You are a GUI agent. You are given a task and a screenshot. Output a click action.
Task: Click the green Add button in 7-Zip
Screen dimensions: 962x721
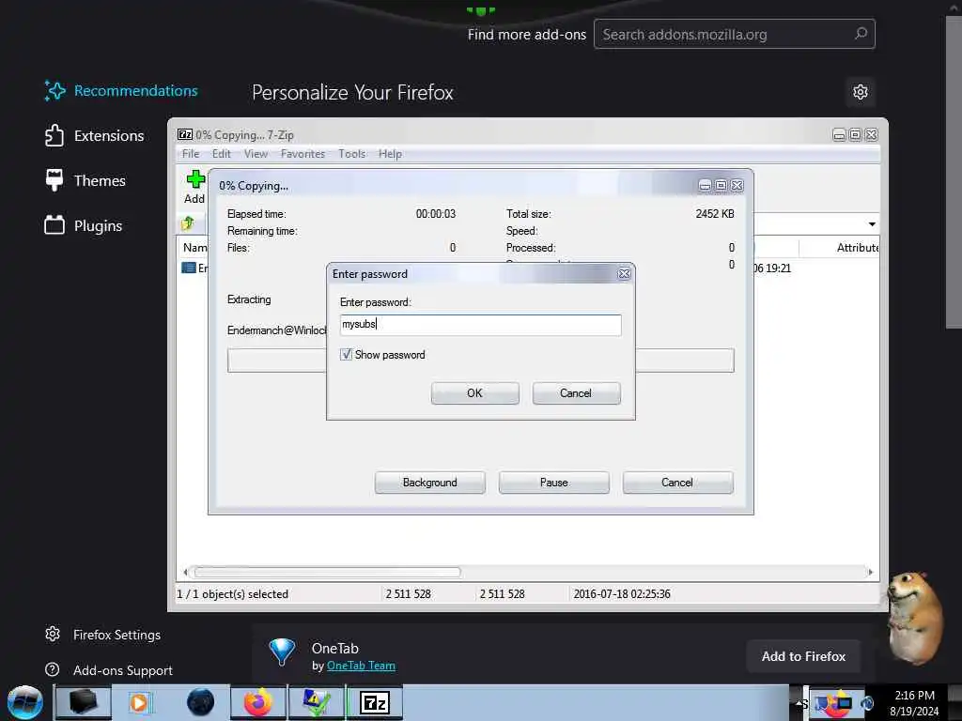tap(195, 188)
